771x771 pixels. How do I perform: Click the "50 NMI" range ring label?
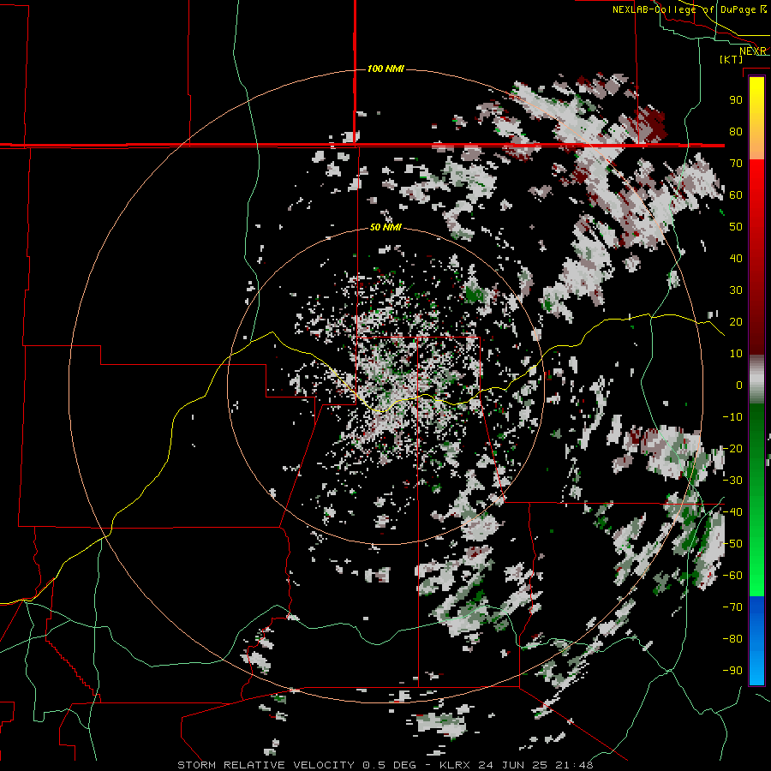coord(385,227)
